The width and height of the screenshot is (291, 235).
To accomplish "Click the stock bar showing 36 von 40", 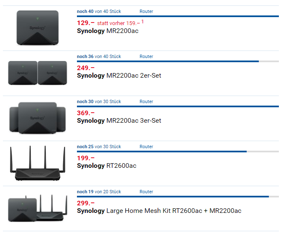I will coord(178,61).
